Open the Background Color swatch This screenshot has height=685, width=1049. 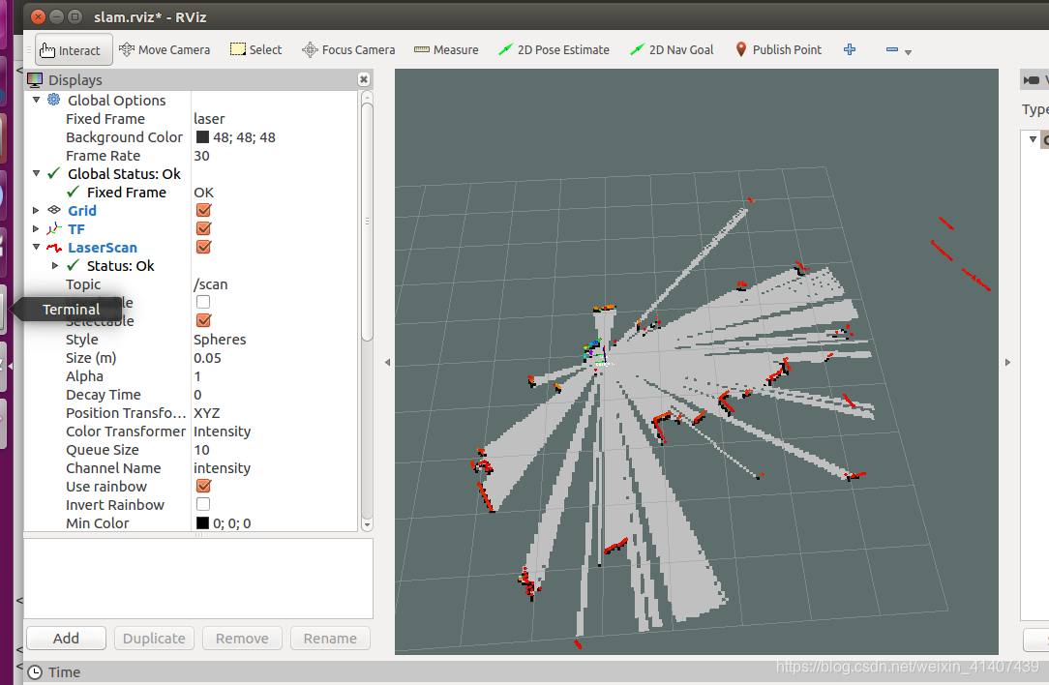pyautogui.click(x=202, y=137)
